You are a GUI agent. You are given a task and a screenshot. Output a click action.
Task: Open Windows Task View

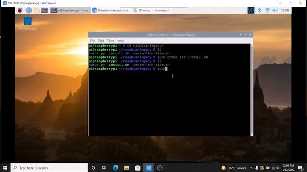click(104, 168)
